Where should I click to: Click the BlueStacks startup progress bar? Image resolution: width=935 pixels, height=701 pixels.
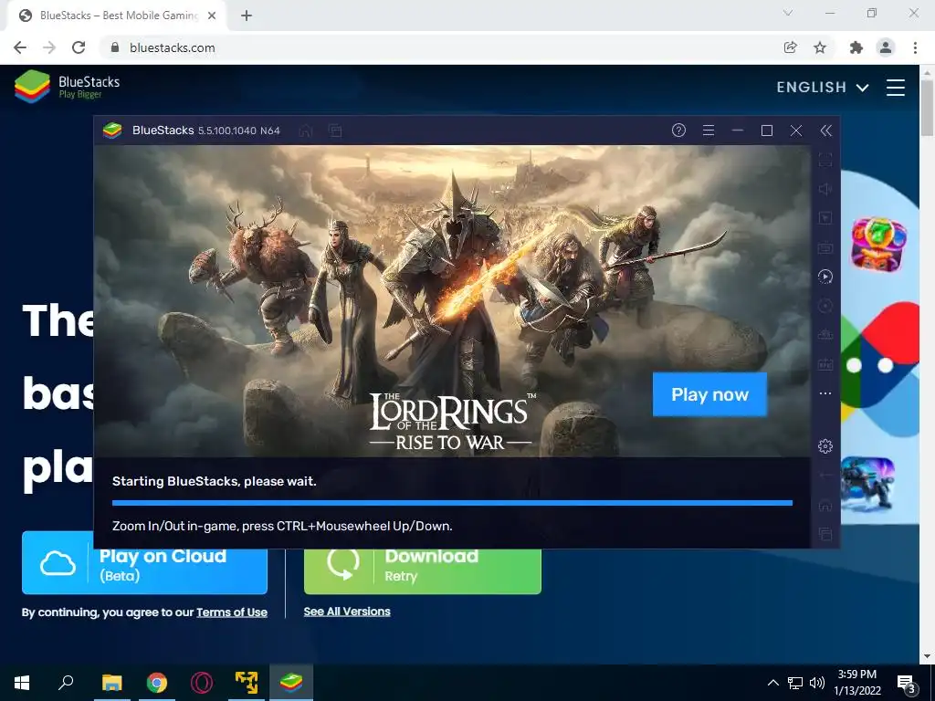click(452, 503)
